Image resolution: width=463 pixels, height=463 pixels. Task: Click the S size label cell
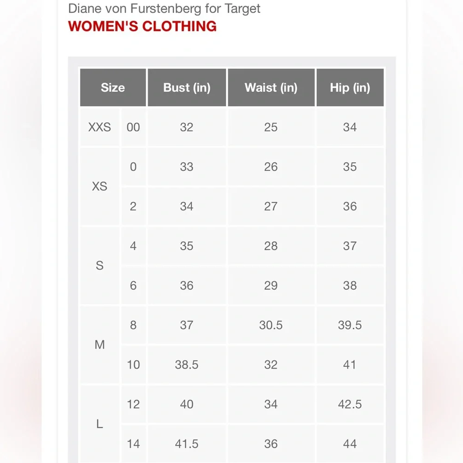[x=100, y=265]
